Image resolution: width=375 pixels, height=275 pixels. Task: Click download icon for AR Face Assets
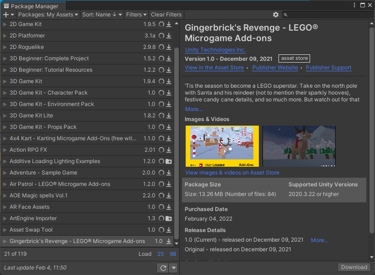[169, 207]
